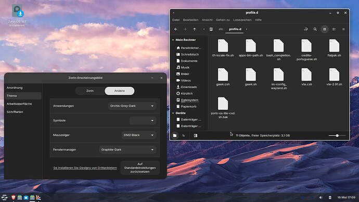Hide the file manager sidebar
Screen dimensions: 359x202
click(196, 135)
